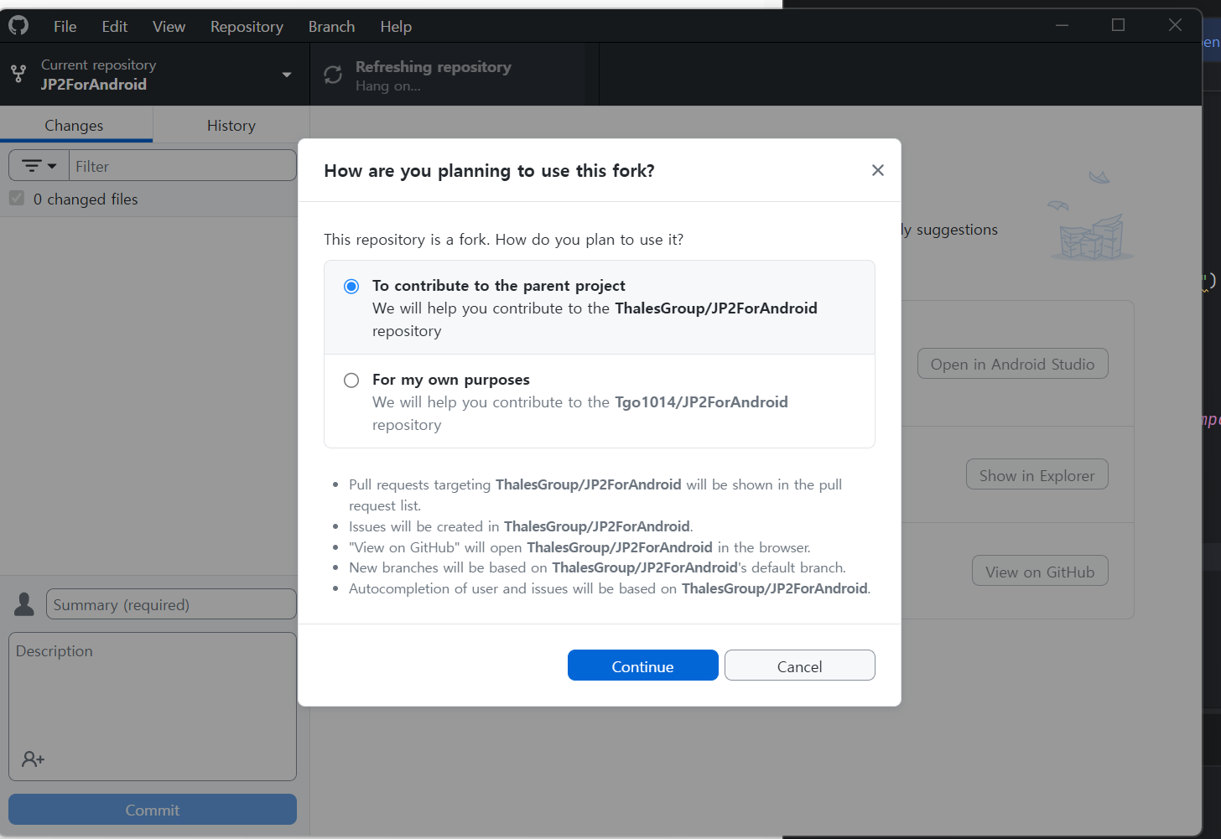Open the Repository menu
The width and height of the screenshot is (1221, 839).
(247, 27)
